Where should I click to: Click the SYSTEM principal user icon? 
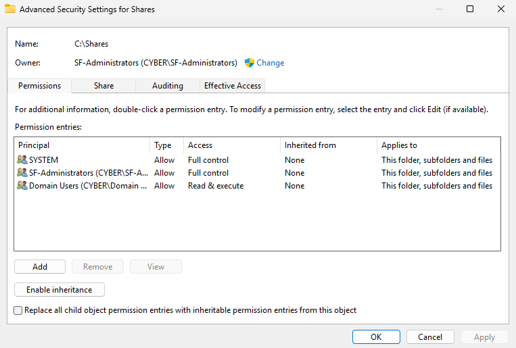[22, 160]
